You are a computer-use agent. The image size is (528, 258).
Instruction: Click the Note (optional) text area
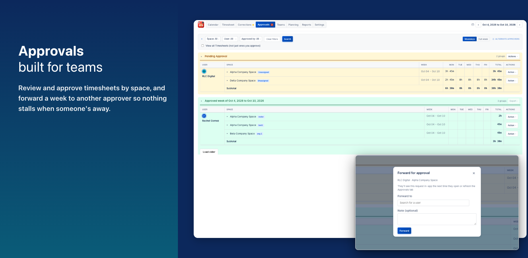pyautogui.click(x=437, y=219)
